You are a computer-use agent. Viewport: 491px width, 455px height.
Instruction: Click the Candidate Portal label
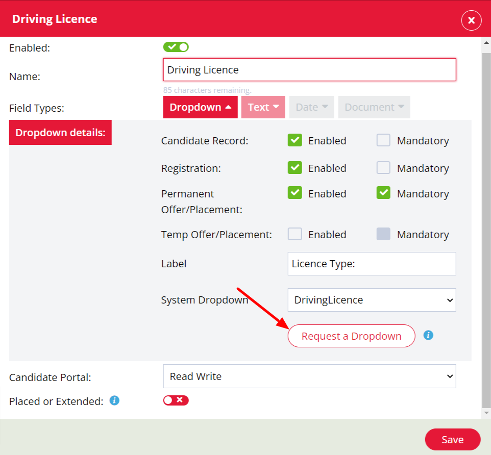tap(50, 377)
